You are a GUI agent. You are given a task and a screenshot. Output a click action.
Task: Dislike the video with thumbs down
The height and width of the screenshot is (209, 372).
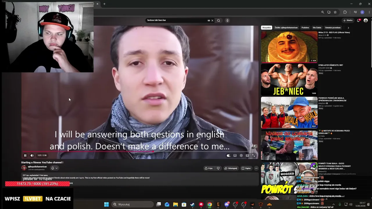[x=218, y=168]
